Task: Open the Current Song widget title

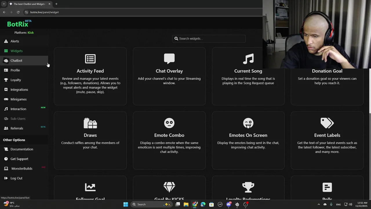Action: [248, 71]
